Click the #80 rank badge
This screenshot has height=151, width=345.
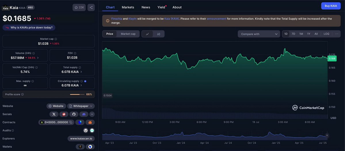click(31, 8)
